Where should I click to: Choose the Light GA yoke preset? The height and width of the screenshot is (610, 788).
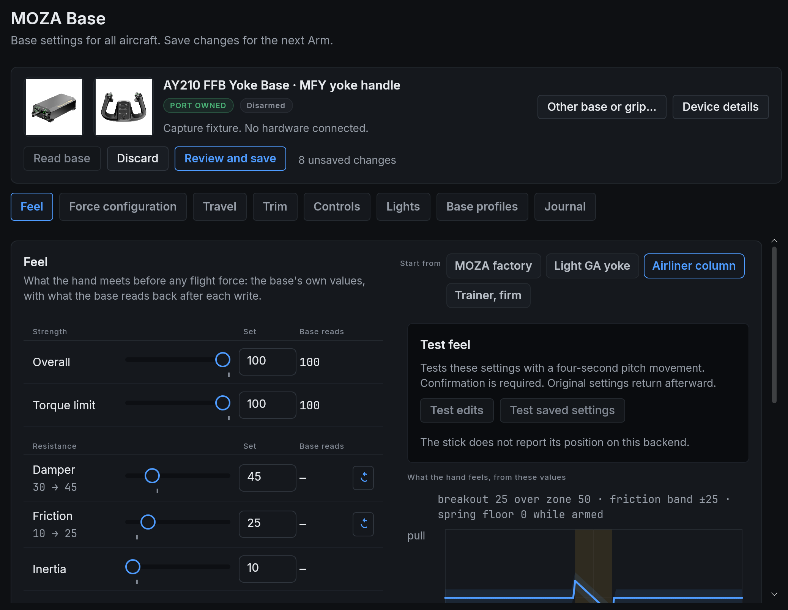tap(592, 266)
